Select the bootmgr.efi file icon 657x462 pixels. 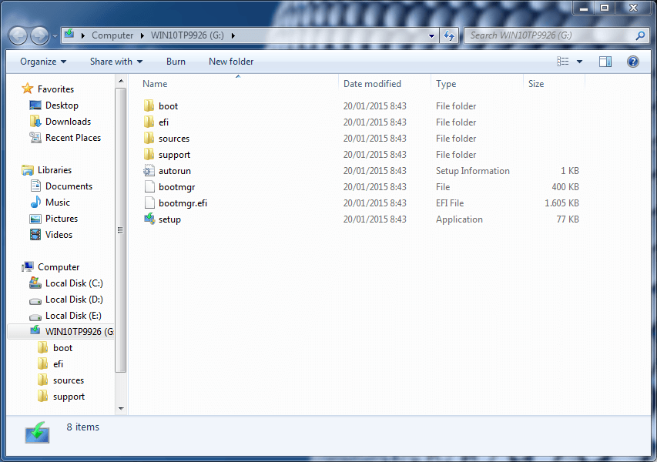point(149,203)
